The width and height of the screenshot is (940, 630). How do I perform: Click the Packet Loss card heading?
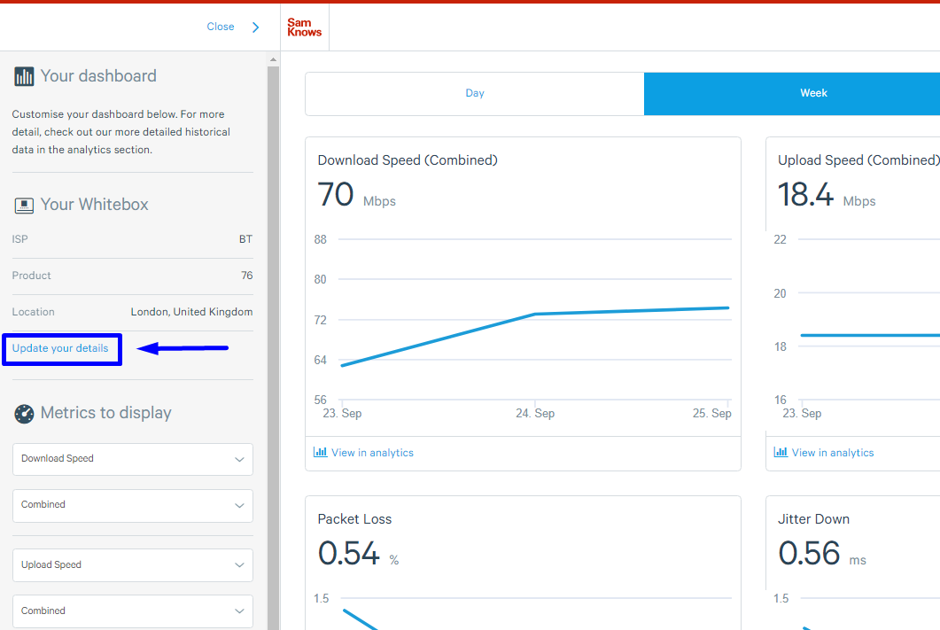pos(354,519)
